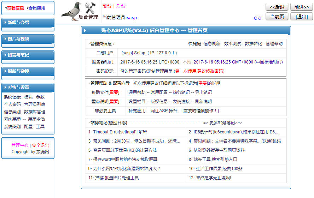The image size is (314, 198).
Task: Open 数据库管理 in the sidebar
Action: click(35, 112)
